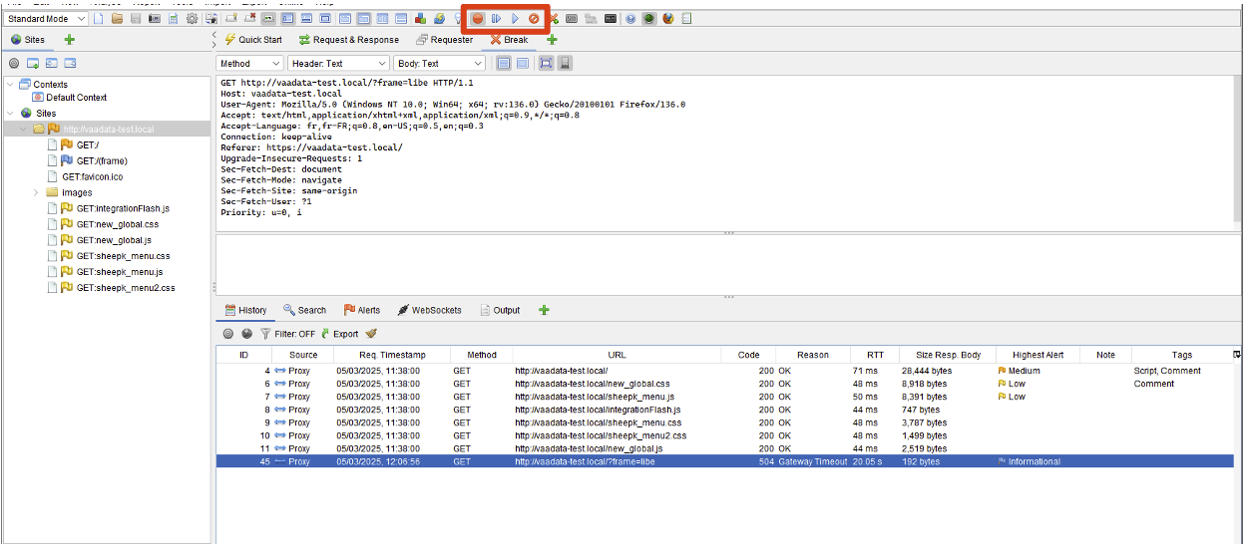Screen dimensions: 1249x557
Task: Click the Step to next request icon
Action: coord(496,19)
